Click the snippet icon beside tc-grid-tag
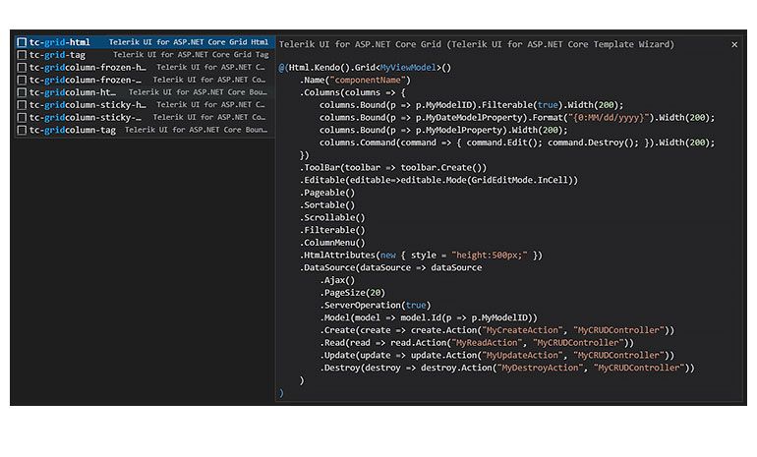The image size is (757, 457). (x=22, y=55)
